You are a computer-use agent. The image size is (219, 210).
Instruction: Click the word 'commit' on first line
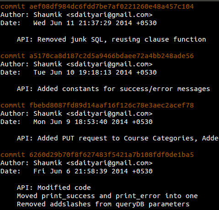(x=13, y=6)
